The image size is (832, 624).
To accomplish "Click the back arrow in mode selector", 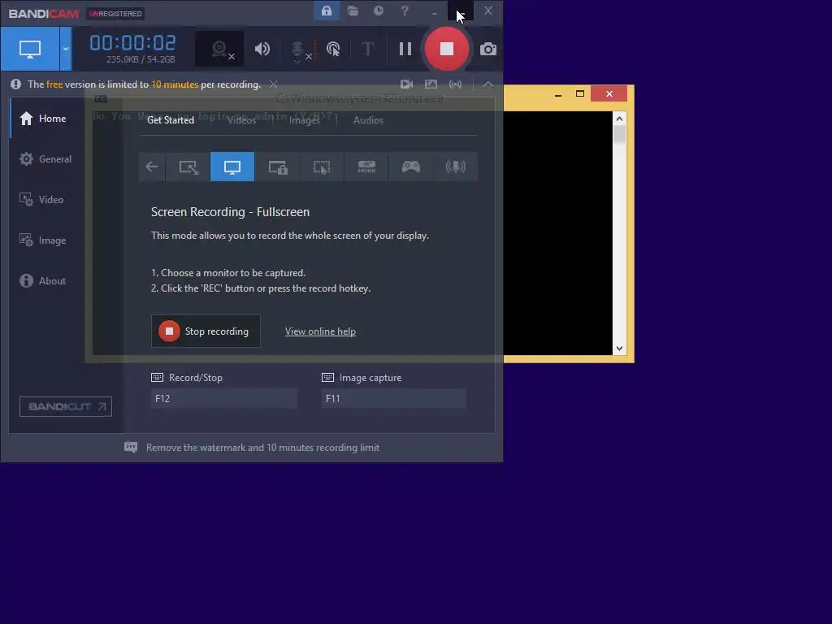I will (152, 167).
